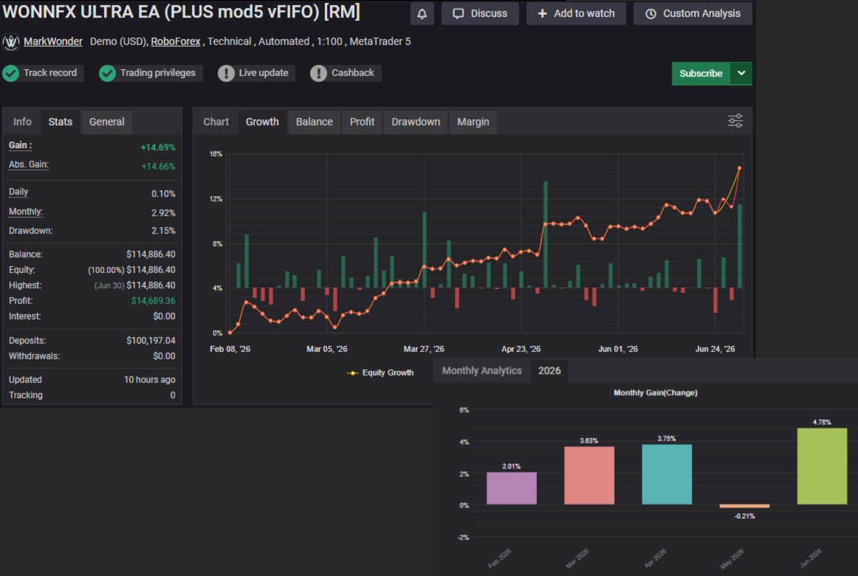Click the last equity growth data point

point(740,168)
